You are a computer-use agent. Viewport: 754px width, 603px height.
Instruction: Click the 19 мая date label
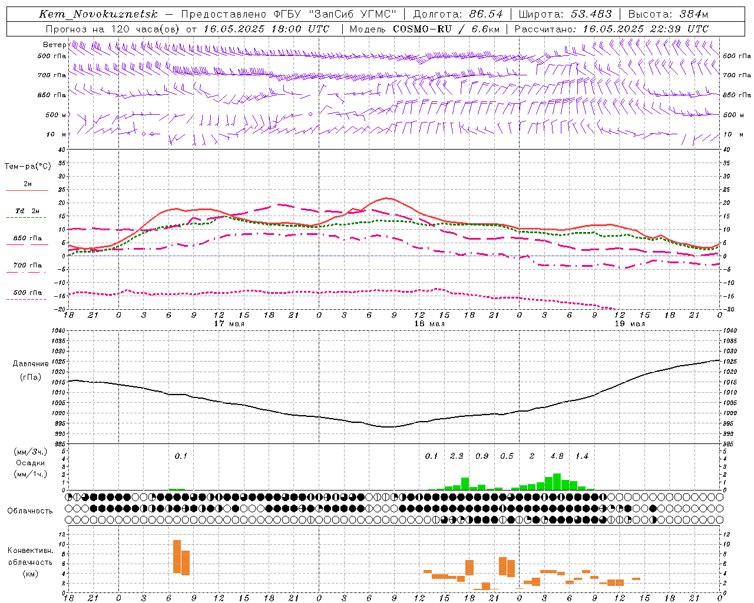[x=630, y=324]
